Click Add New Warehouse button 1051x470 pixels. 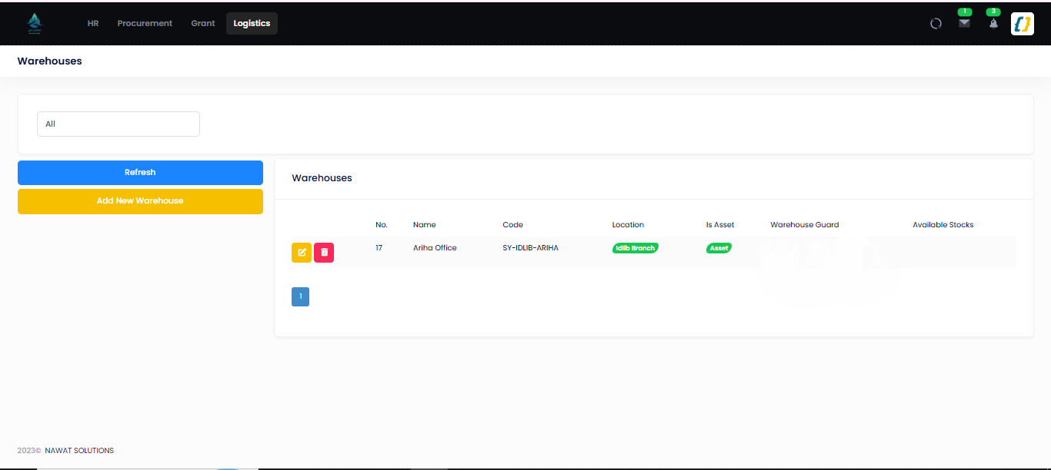pos(140,201)
